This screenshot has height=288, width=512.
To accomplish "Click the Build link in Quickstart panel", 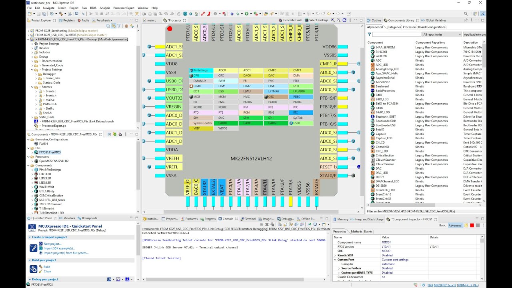I will point(47,267).
